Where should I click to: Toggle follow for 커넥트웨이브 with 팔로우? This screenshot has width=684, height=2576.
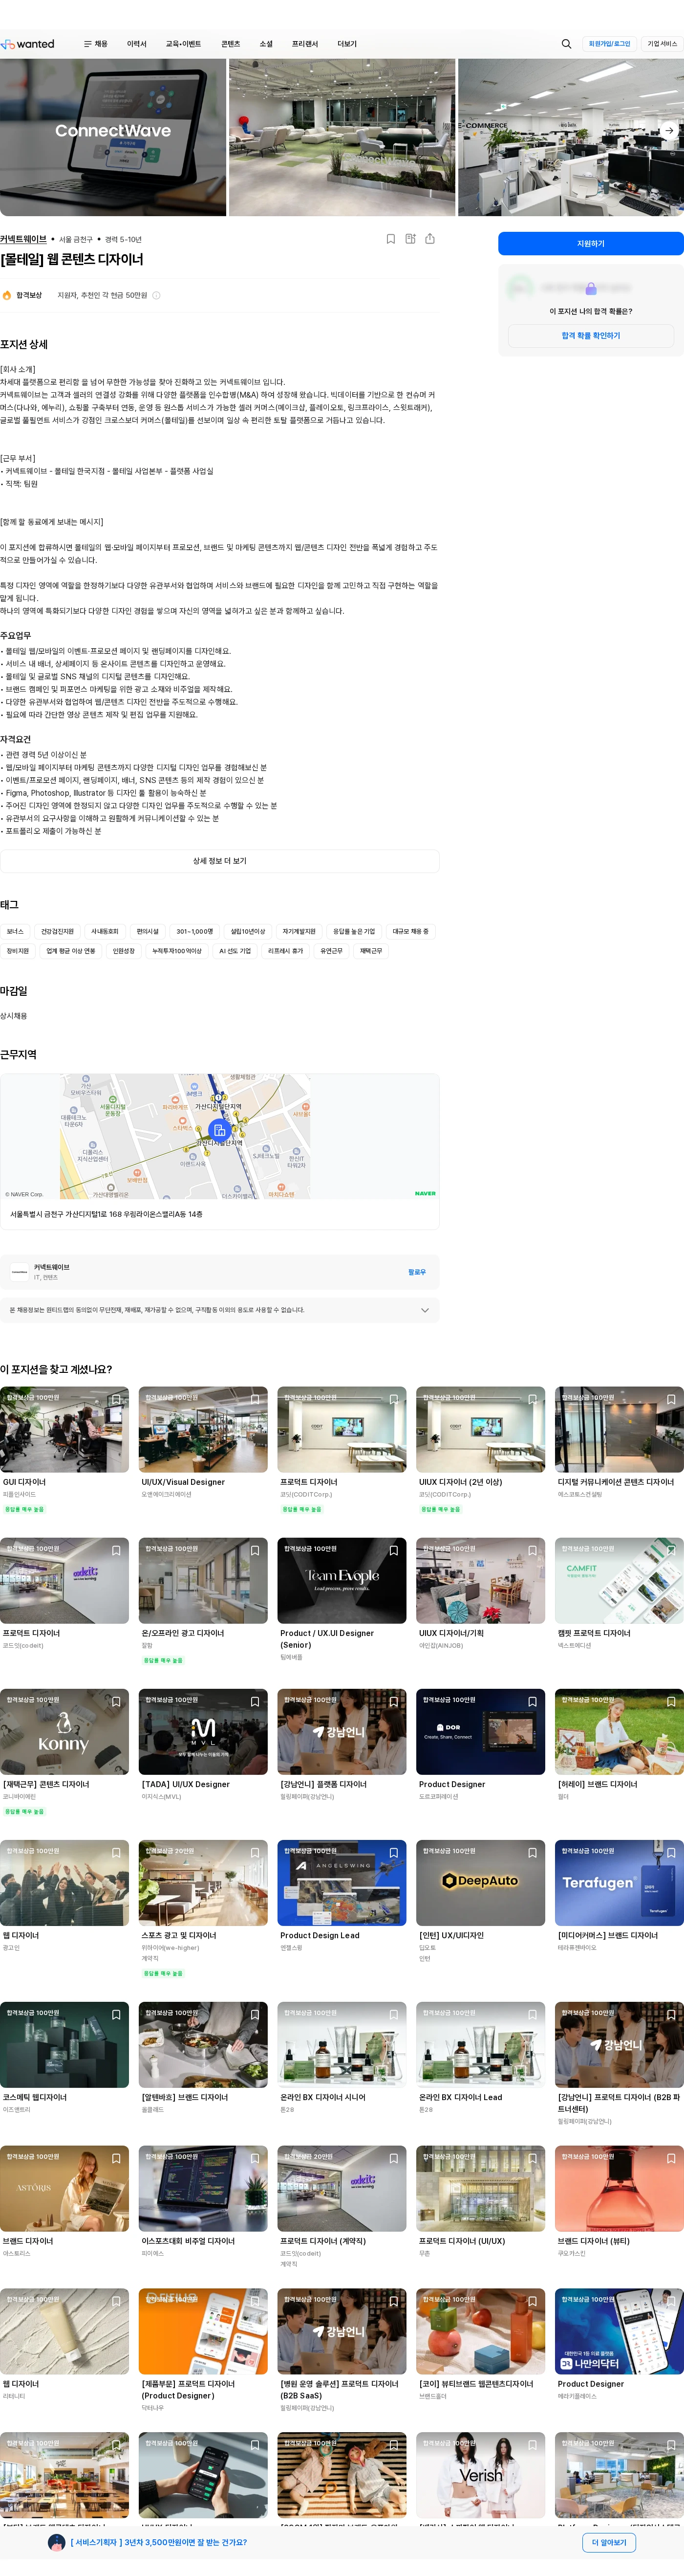tap(416, 1272)
